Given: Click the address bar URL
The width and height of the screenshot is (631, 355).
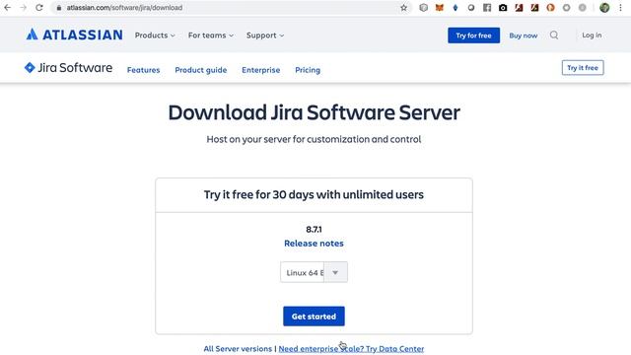Looking at the screenshot, I should (124, 8).
